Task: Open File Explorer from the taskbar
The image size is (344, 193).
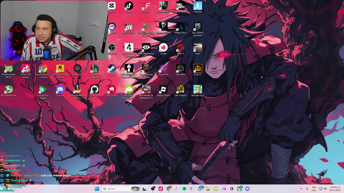Action: pyautogui.click(x=208, y=189)
